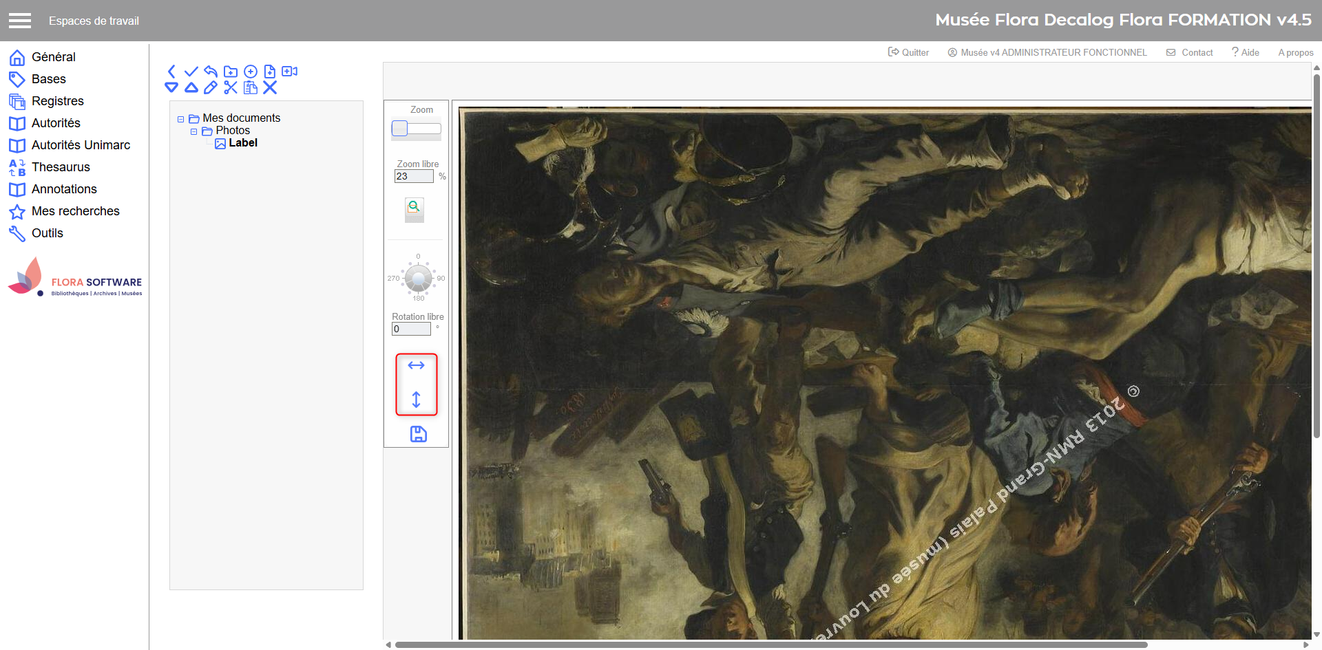Click the scissors cut icon
The height and width of the screenshot is (650, 1322).
(231, 87)
